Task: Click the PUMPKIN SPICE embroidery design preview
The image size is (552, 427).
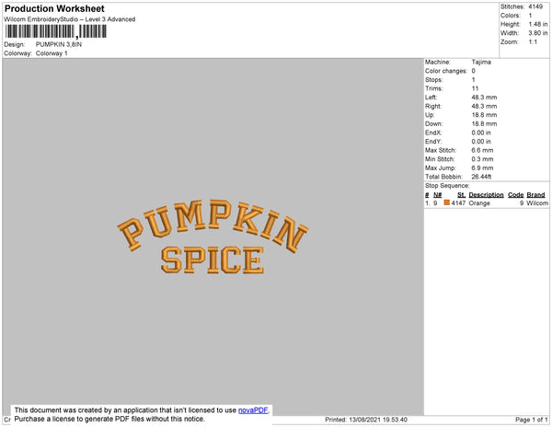Action: click(213, 237)
